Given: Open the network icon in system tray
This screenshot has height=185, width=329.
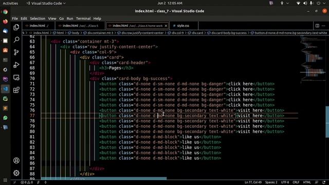Looking at the screenshot, I should [298, 3].
